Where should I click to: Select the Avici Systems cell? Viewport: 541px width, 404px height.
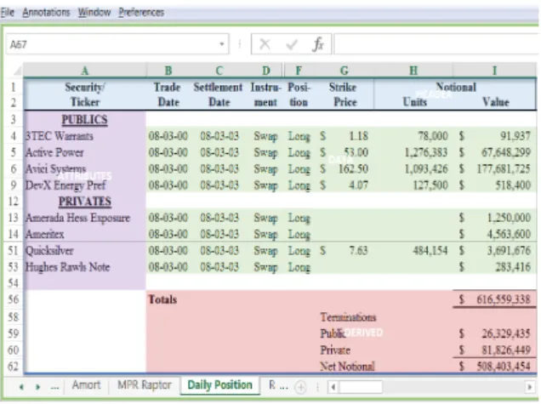coord(85,168)
